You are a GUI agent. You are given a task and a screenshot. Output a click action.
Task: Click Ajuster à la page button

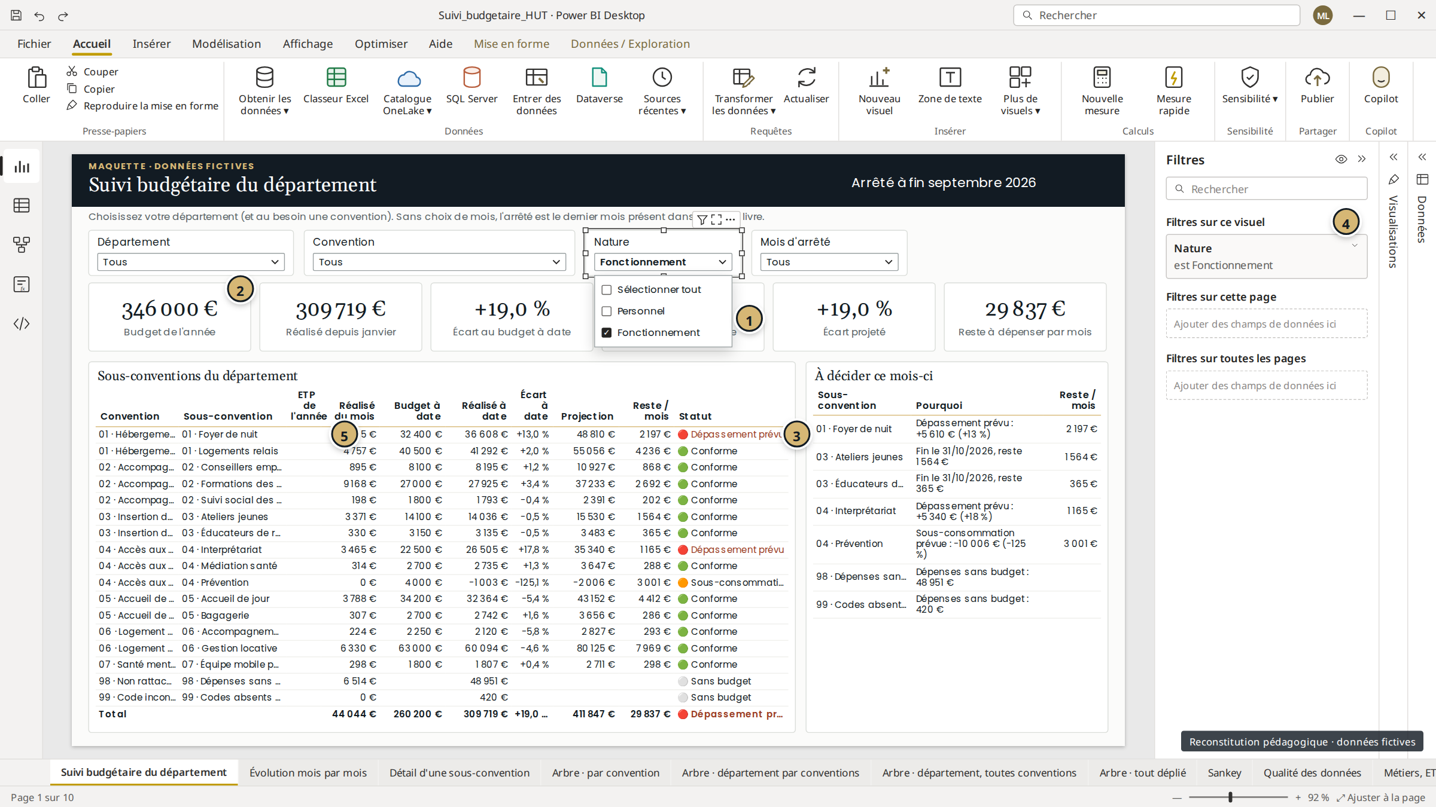pos(1382,797)
